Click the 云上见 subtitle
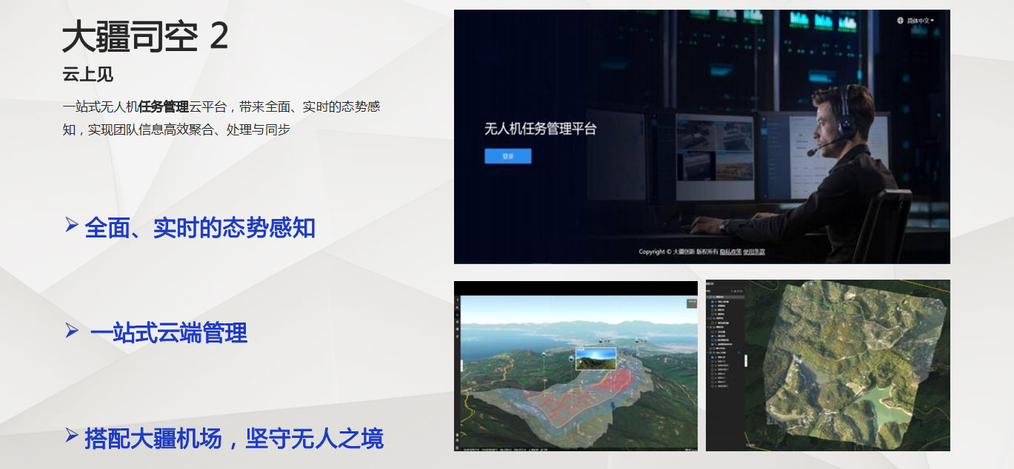The height and width of the screenshot is (469, 1014). 88,75
